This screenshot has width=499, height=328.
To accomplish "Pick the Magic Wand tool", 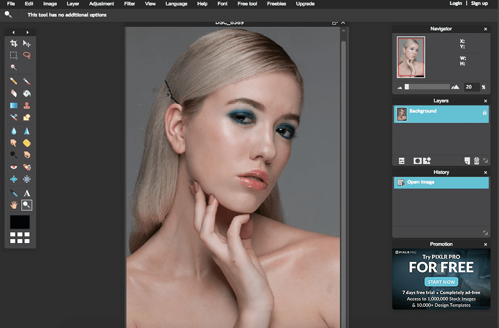I will coord(14,67).
